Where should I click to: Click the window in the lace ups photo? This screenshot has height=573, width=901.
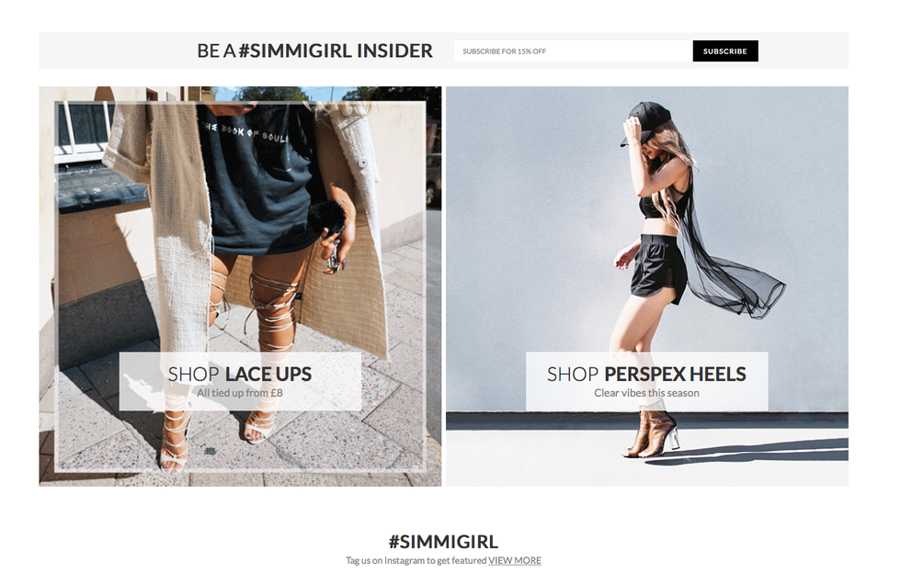coord(85,128)
